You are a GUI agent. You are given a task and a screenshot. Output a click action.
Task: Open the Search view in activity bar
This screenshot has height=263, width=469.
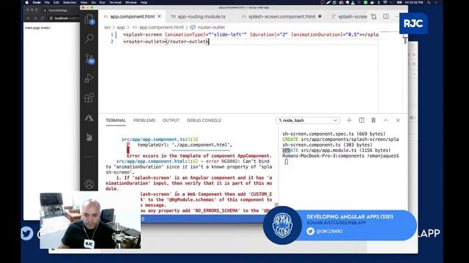89,39
